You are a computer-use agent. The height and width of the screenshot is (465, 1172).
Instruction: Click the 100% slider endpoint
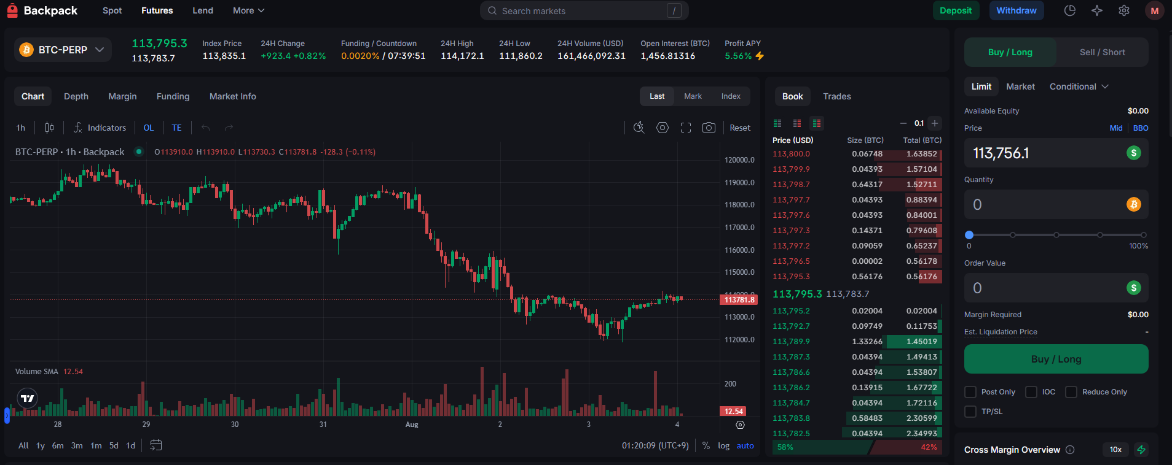(x=1144, y=235)
